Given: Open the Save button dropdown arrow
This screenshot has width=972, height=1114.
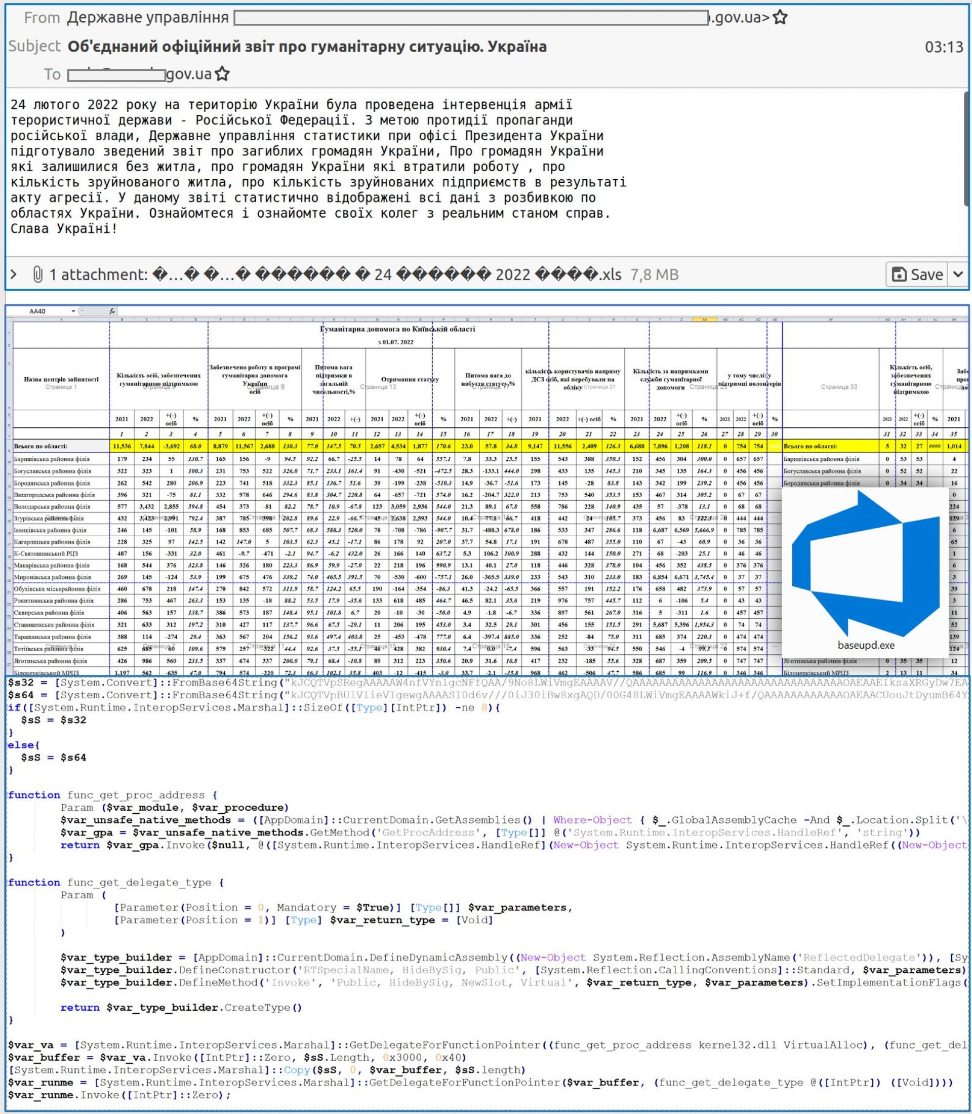Looking at the screenshot, I should [958, 274].
